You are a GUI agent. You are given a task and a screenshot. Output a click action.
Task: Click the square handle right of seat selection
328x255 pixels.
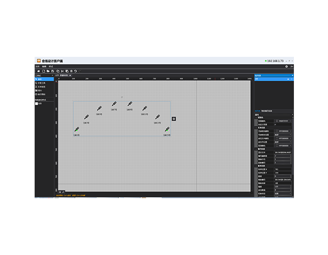pyautogui.click(x=174, y=118)
